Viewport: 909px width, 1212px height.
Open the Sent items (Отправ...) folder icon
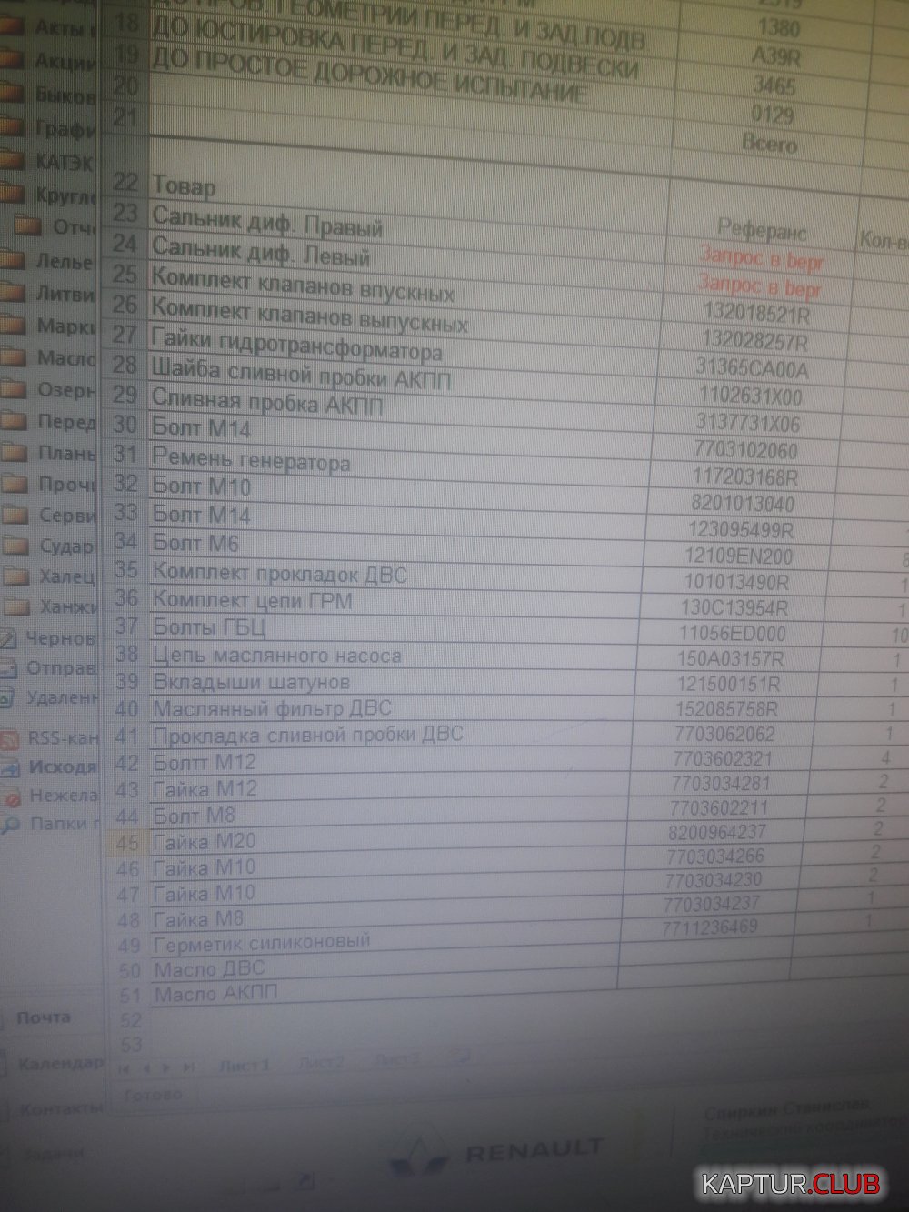click(x=7, y=669)
